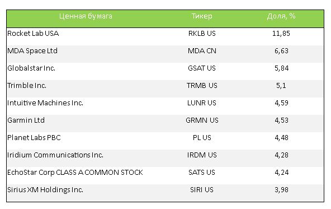This screenshot has height=209, width=331.
Task: Click the 11,85 share value
Action: tap(281, 34)
